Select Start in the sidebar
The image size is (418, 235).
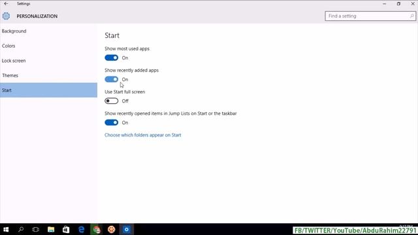point(48,90)
